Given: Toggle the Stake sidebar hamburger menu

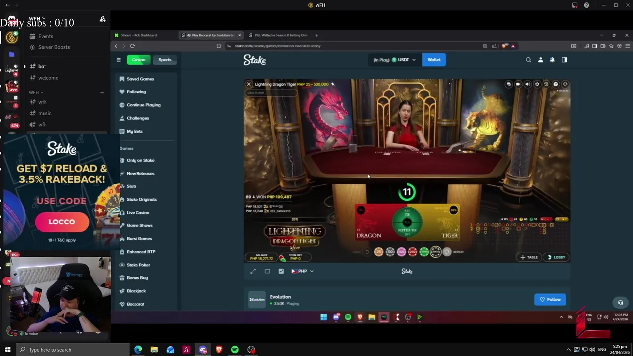Looking at the screenshot, I should point(119,60).
